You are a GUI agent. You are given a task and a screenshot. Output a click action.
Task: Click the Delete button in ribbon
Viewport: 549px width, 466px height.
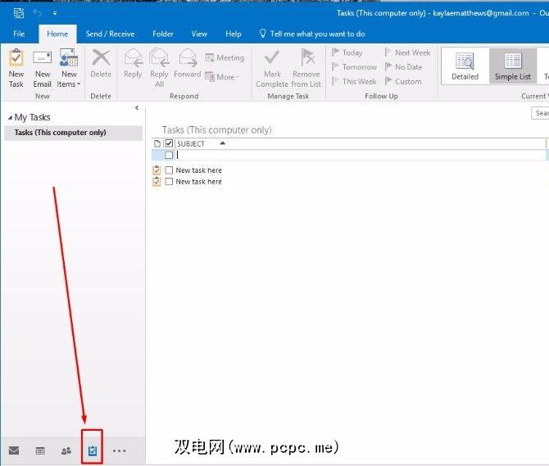point(101,63)
